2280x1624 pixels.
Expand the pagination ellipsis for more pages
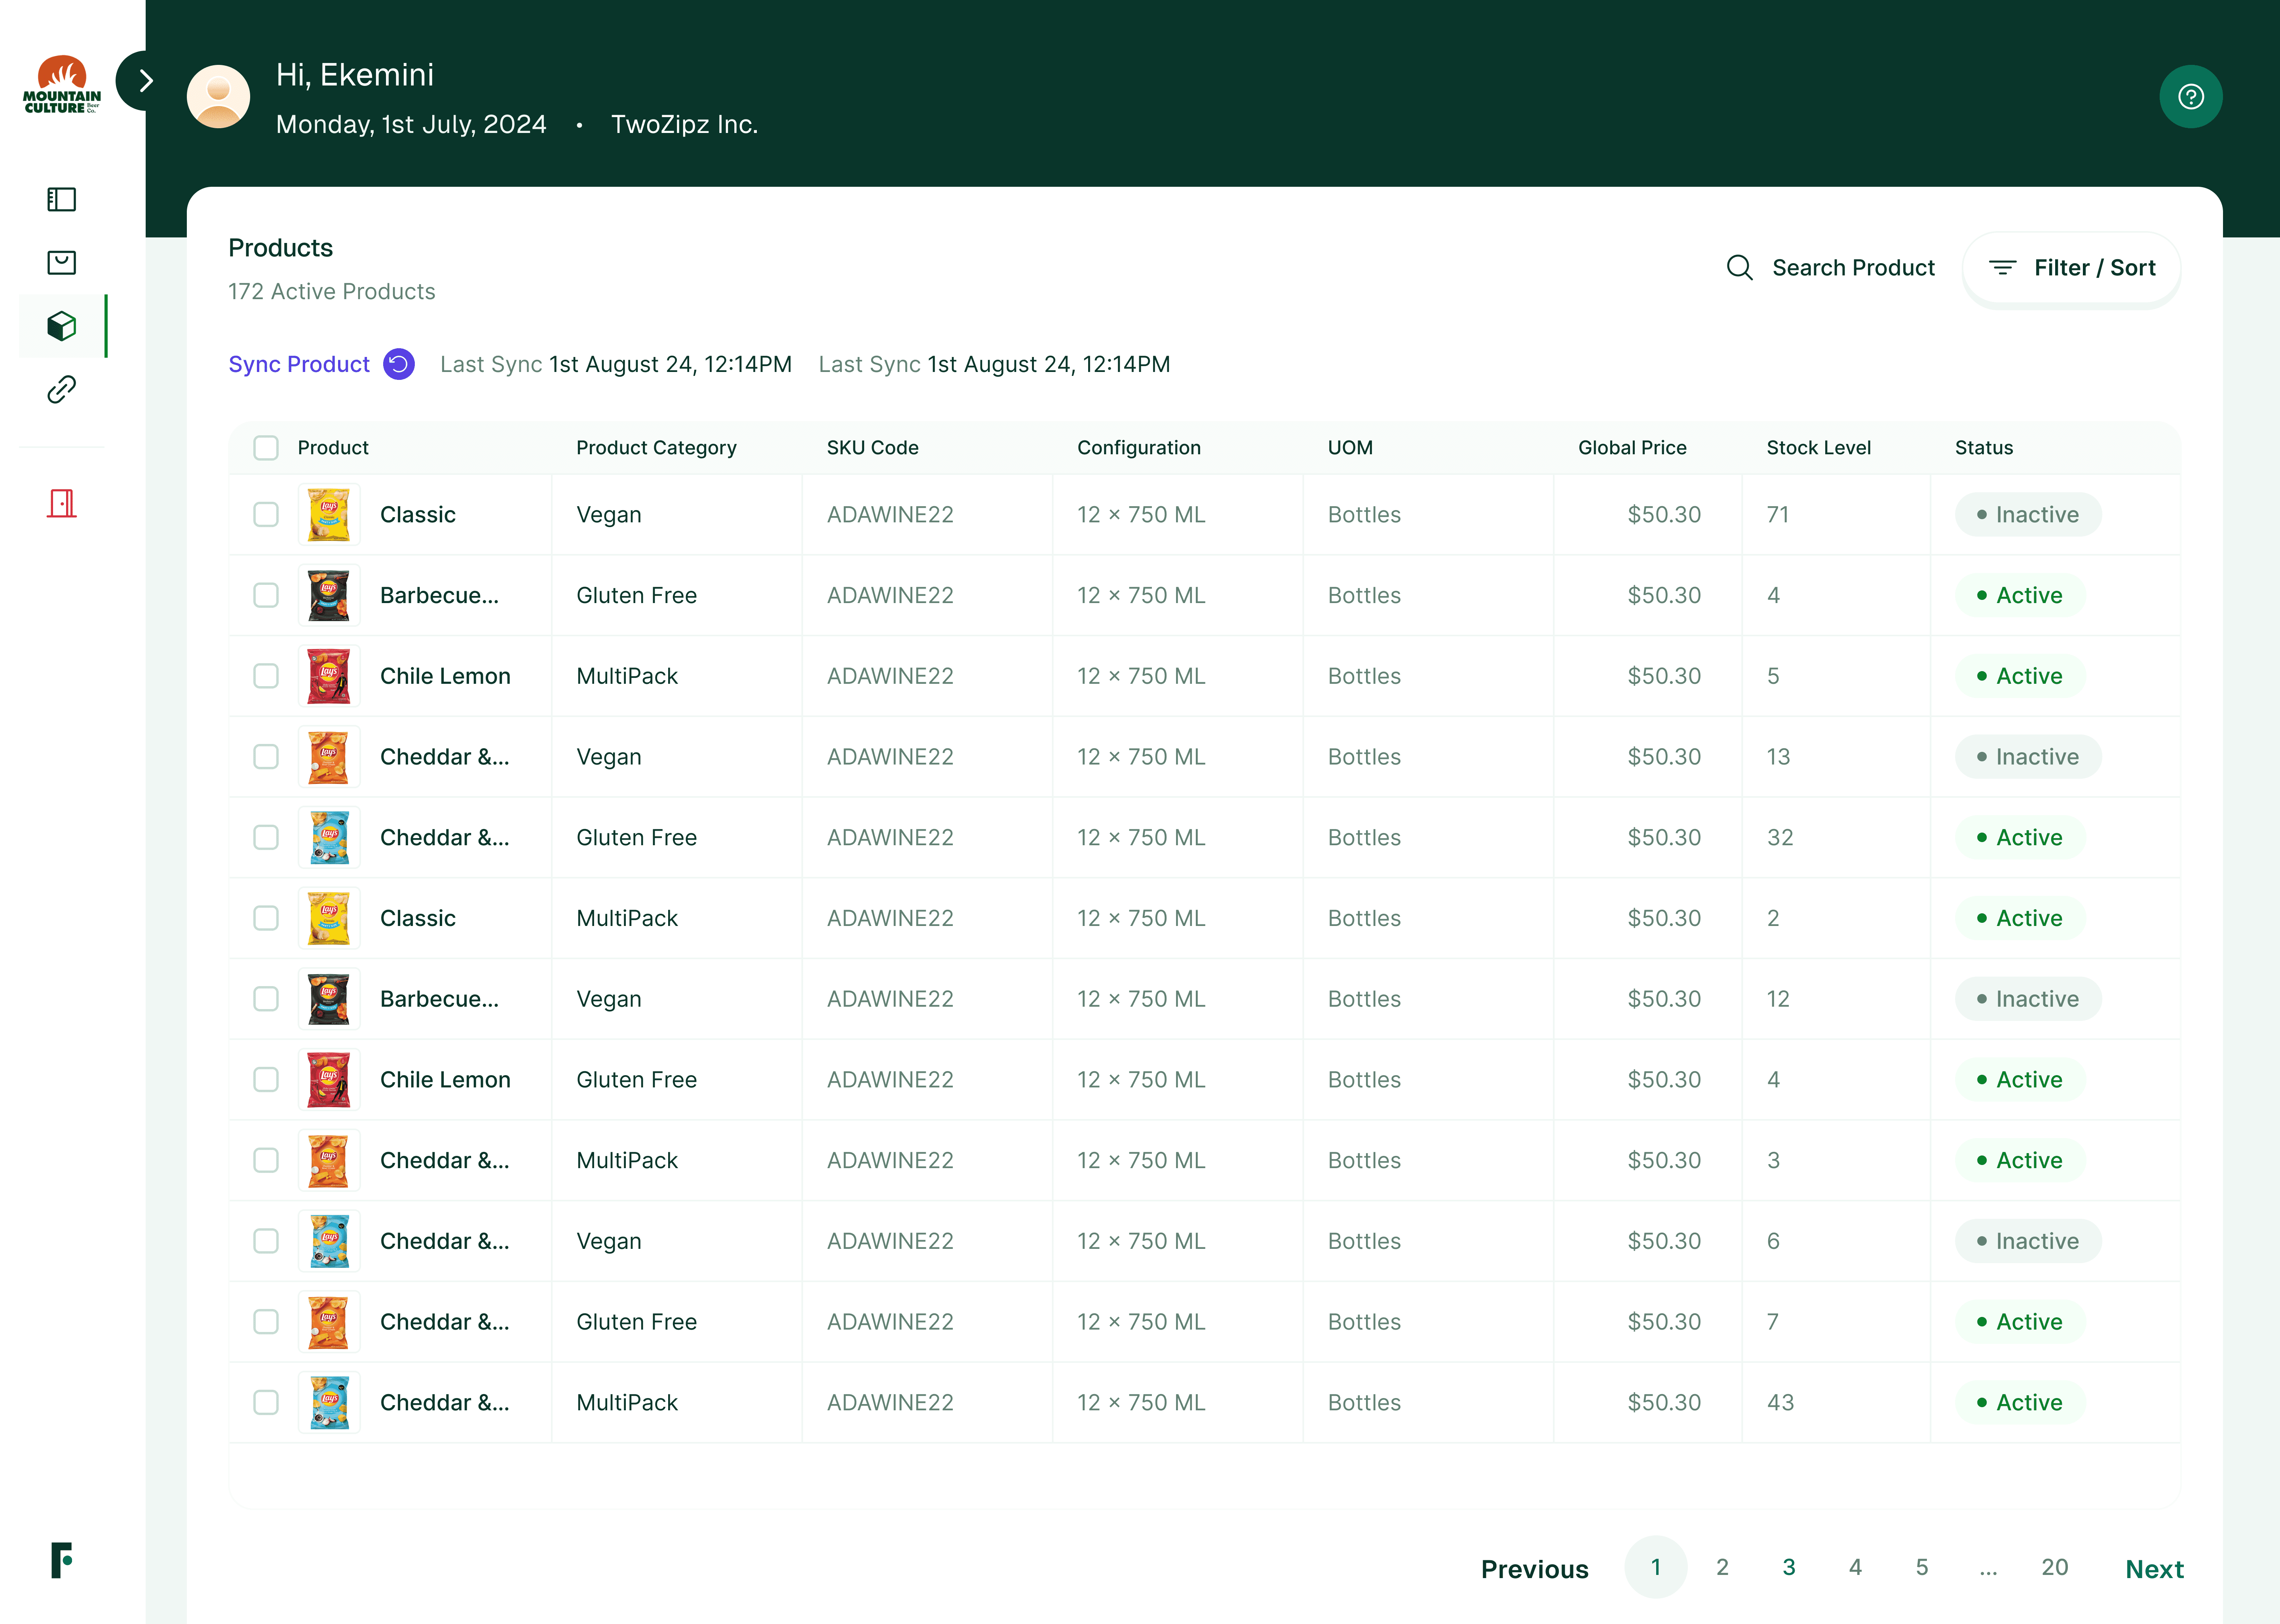1988,1568
